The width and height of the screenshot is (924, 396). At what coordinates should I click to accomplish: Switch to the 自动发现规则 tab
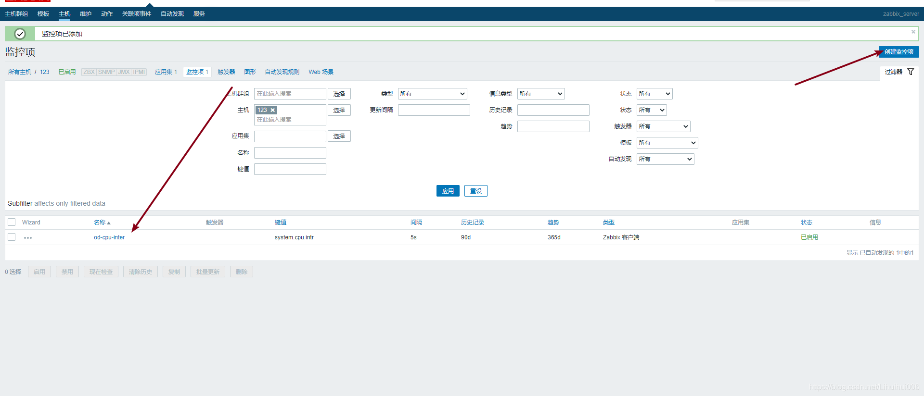[x=282, y=72]
